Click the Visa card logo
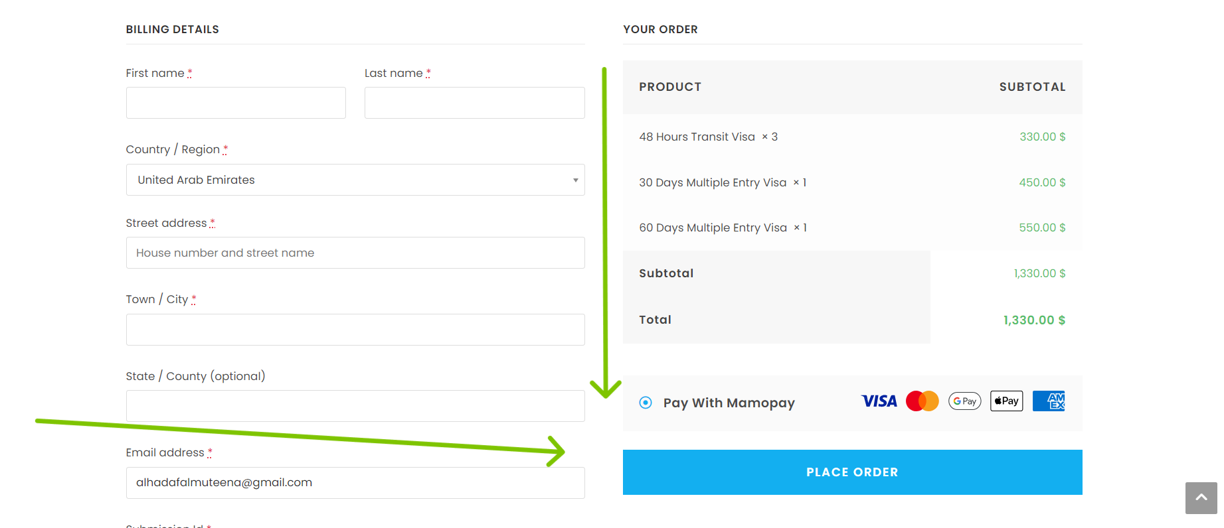This screenshot has width=1224, height=528. pos(879,401)
